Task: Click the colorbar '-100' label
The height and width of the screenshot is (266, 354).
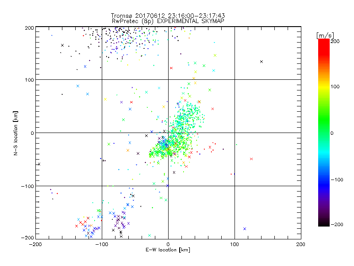Action: point(337,180)
